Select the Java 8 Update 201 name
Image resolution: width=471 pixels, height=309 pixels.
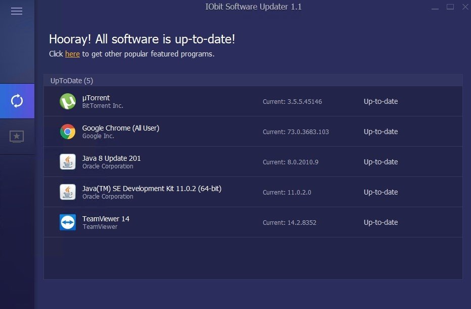coord(112,158)
